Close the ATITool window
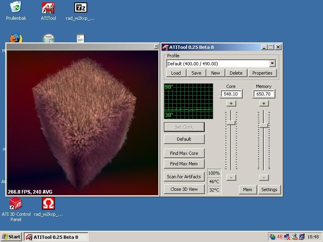Image resolution: width=323 pixels, height=242 pixels. tap(278, 47)
